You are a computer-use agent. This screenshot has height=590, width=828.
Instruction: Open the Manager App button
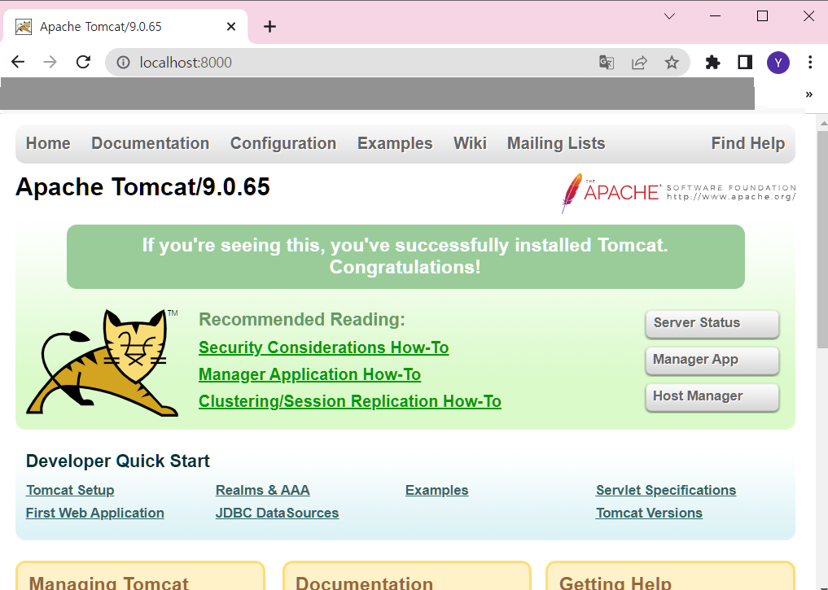click(x=712, y=360)
